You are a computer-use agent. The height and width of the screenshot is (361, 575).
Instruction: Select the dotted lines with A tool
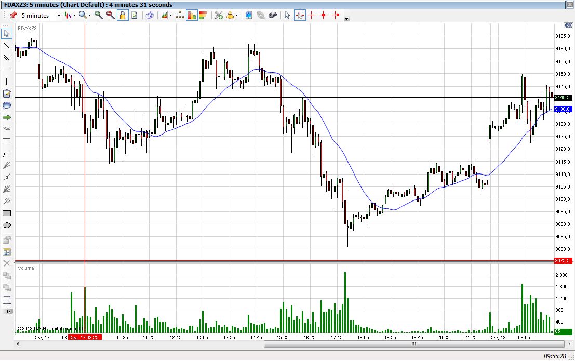[7, 153]
